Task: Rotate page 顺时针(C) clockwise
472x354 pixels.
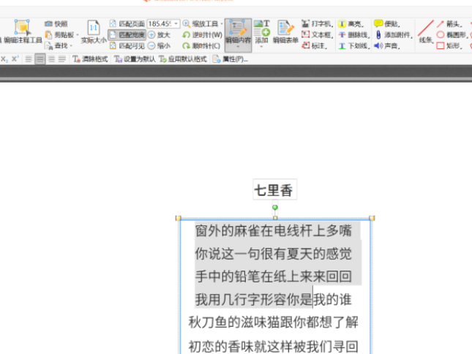Action: [x=201, y=46]
